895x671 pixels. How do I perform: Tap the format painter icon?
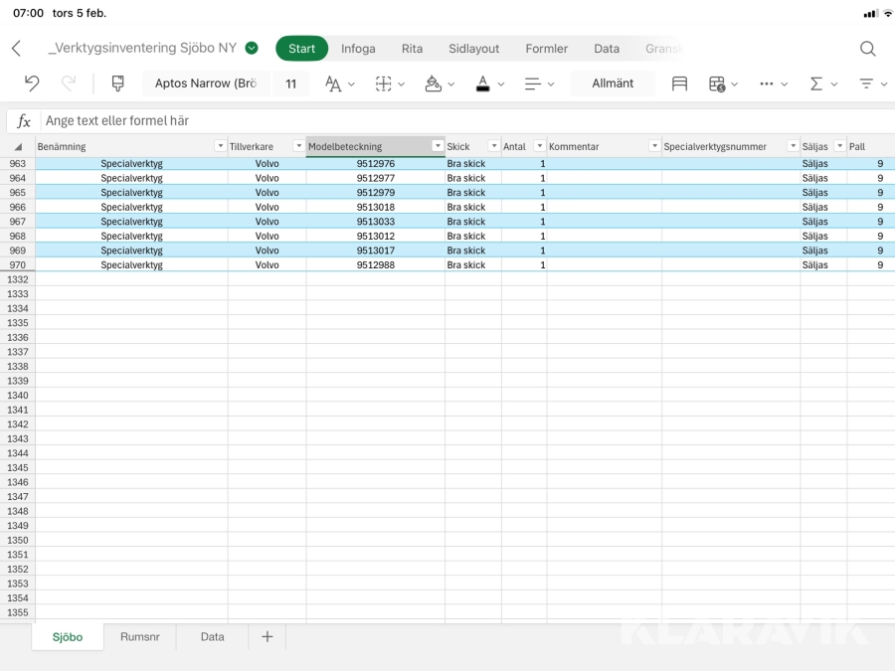click(118, 84)
